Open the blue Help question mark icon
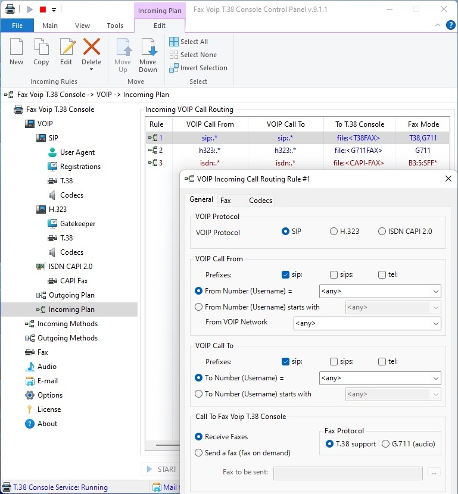 (x=451, y=25)
